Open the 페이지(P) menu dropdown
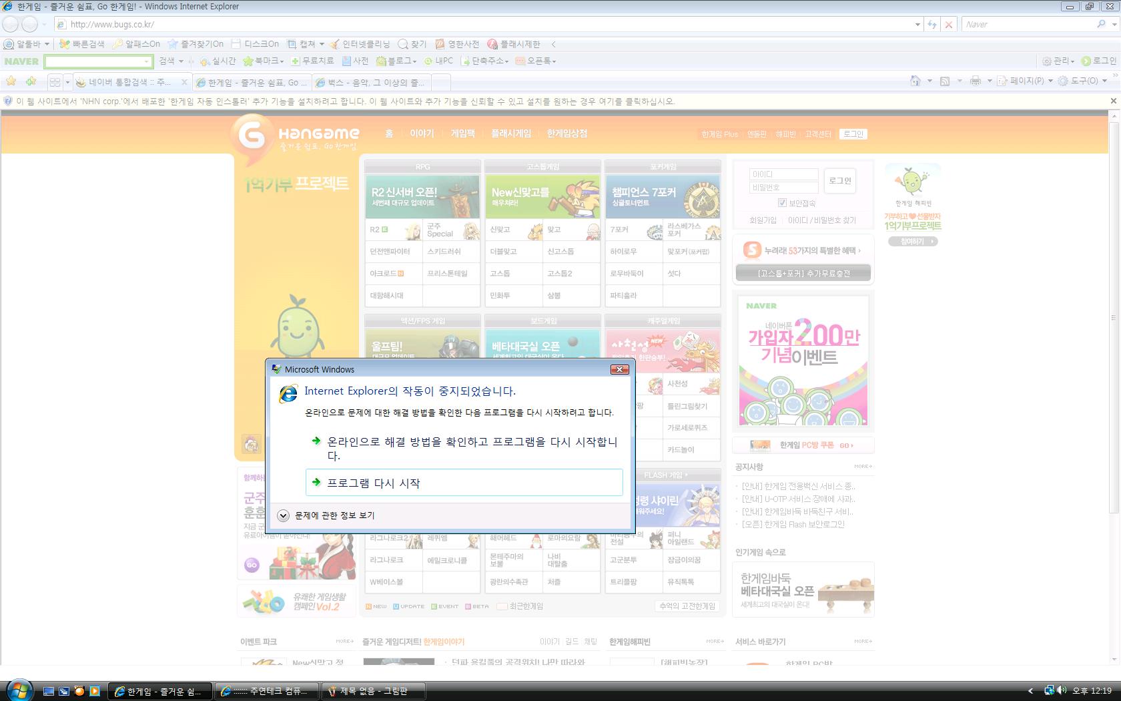This screenshot has height=701, width=1121. 1025,81
